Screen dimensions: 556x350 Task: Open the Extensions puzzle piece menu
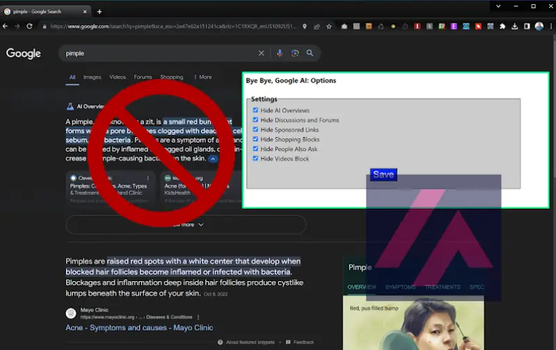[x=502, y=26]
